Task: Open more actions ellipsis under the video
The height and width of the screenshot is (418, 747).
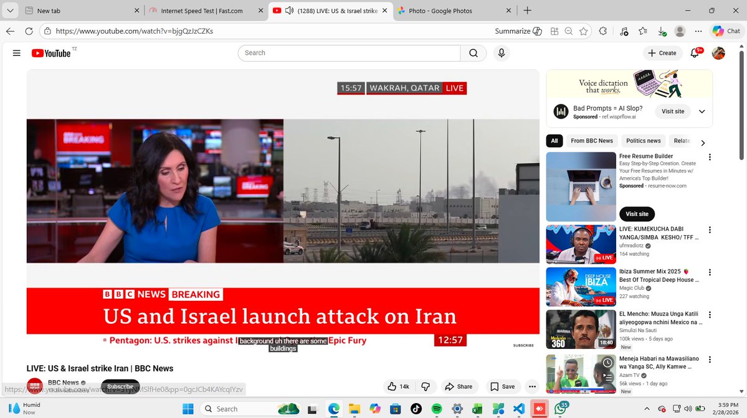Action: (x=532, y=387)
